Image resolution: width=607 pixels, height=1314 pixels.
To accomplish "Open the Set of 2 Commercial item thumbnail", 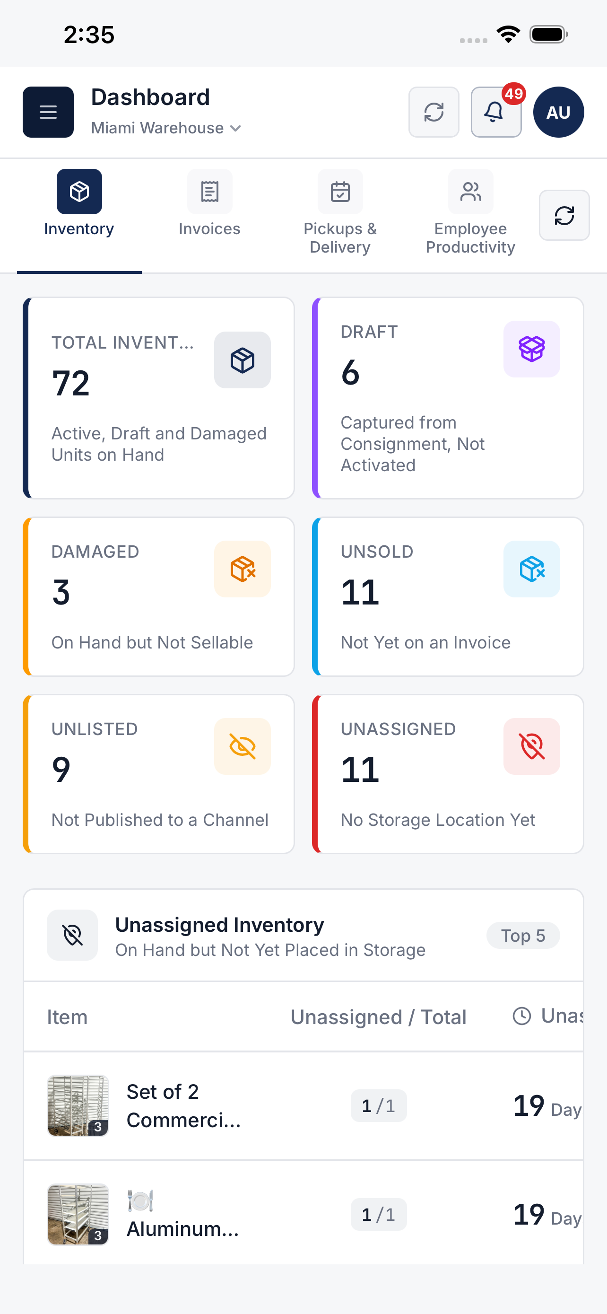I will [x=78, y=1105].
